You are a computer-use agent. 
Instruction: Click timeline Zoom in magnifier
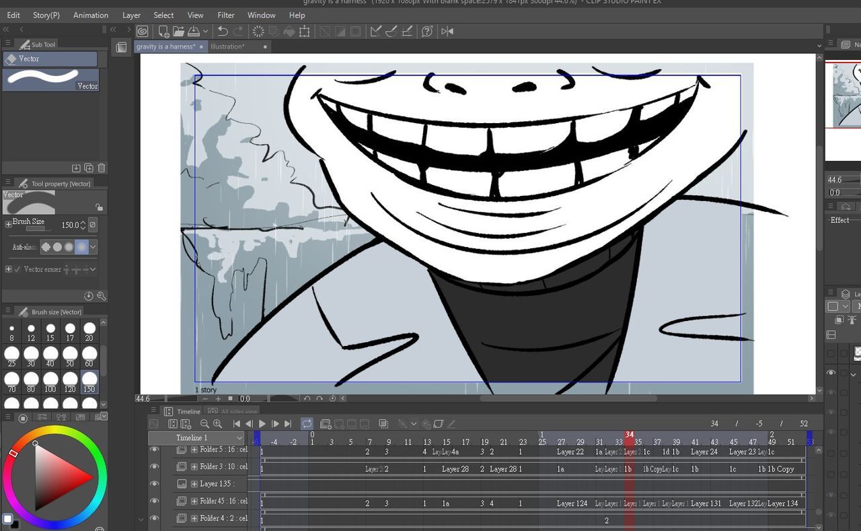[217, 424]
